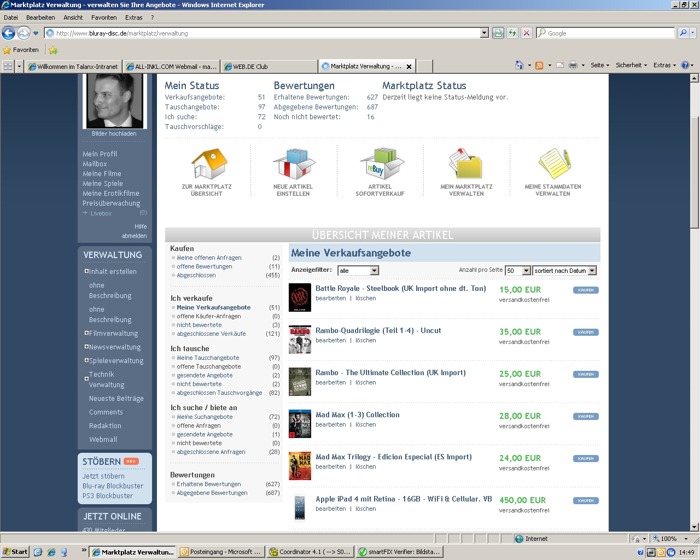The width and height of the screenshot is (700, 560).
Task: Open Bearbeiten menu
Action: pyautogui.click(x=40, y=17)
